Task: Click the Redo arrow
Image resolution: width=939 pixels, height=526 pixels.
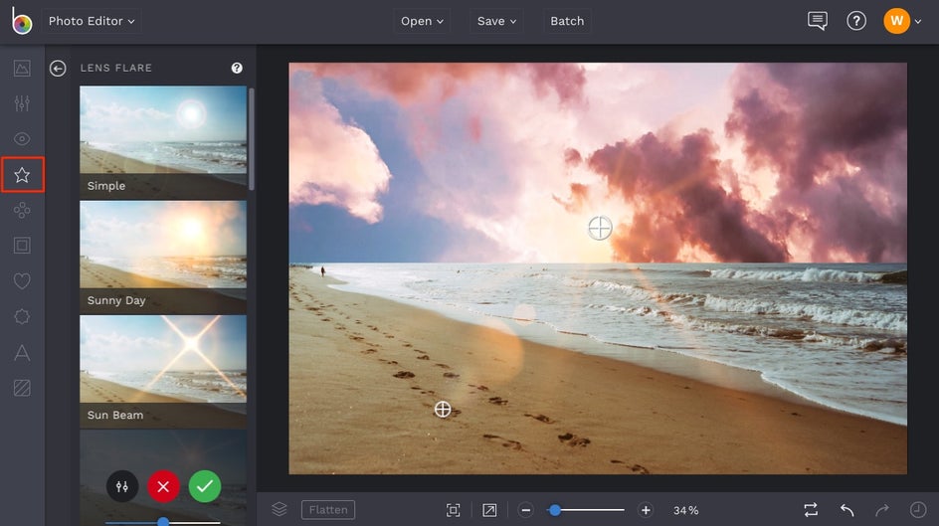Action: 882,510
